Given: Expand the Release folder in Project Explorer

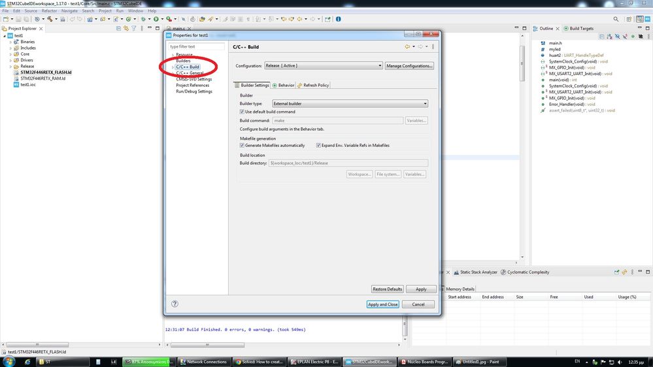Looking at the screenshot, I should pyautogui.click(x=11, y=67).
